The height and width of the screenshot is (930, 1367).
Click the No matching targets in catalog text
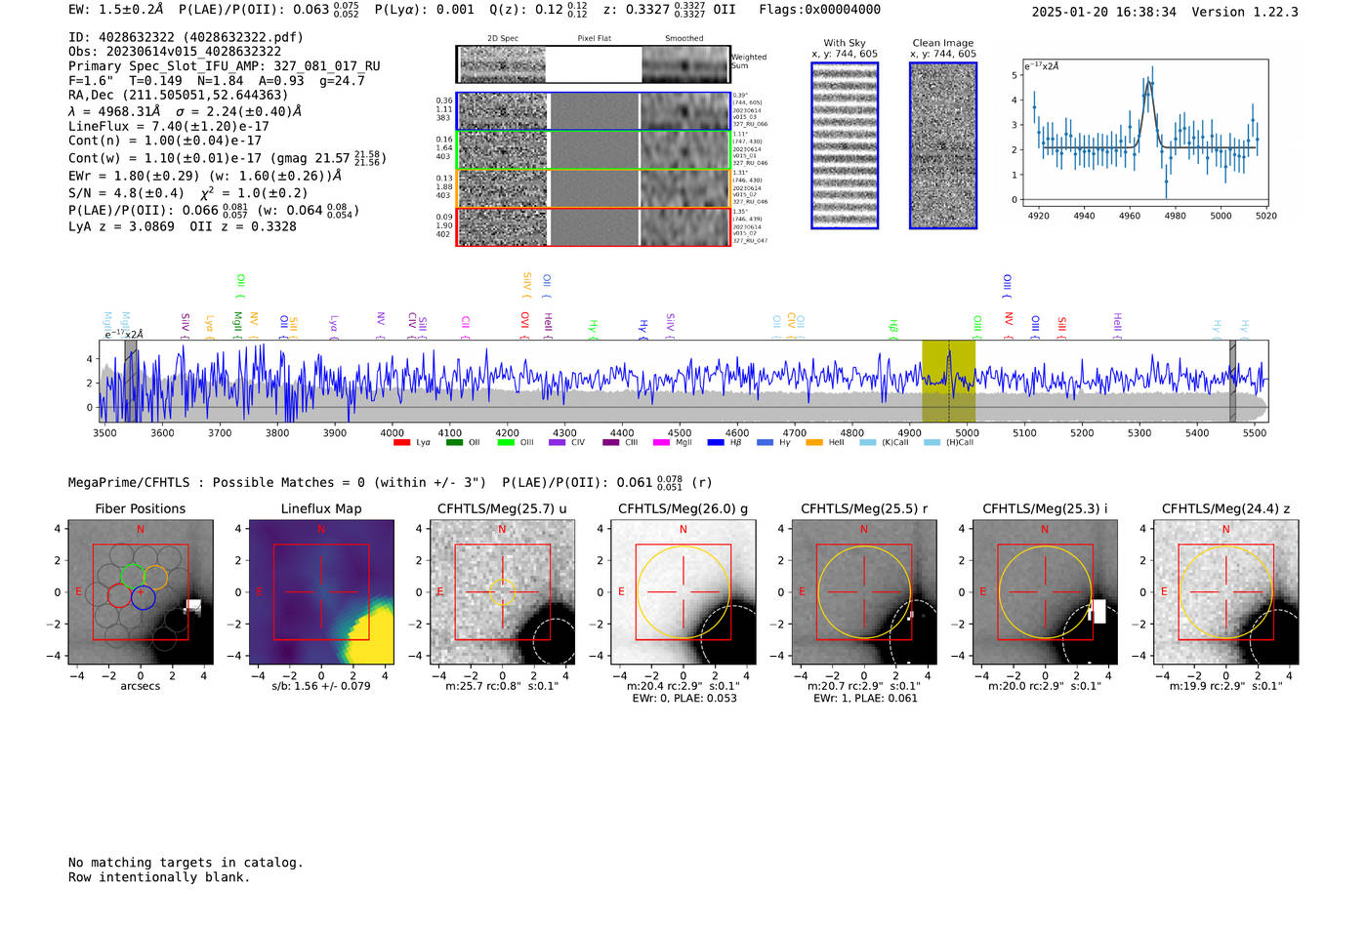(186, 863)
